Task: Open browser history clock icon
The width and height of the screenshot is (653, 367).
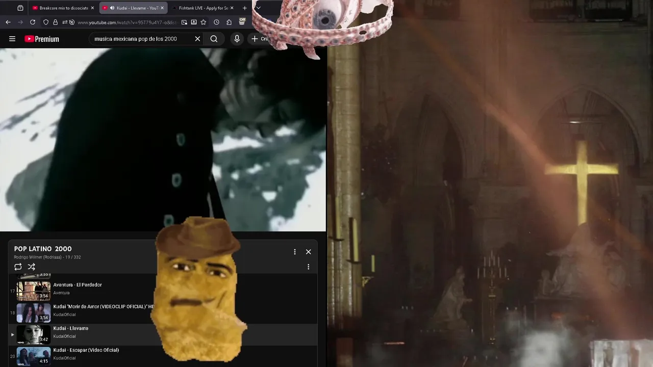Action: [x=216, y=22]
